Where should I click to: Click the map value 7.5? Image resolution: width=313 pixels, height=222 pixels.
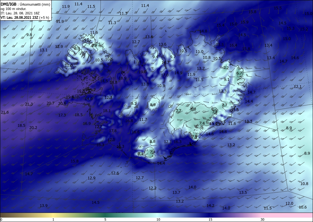click(194, 137)
